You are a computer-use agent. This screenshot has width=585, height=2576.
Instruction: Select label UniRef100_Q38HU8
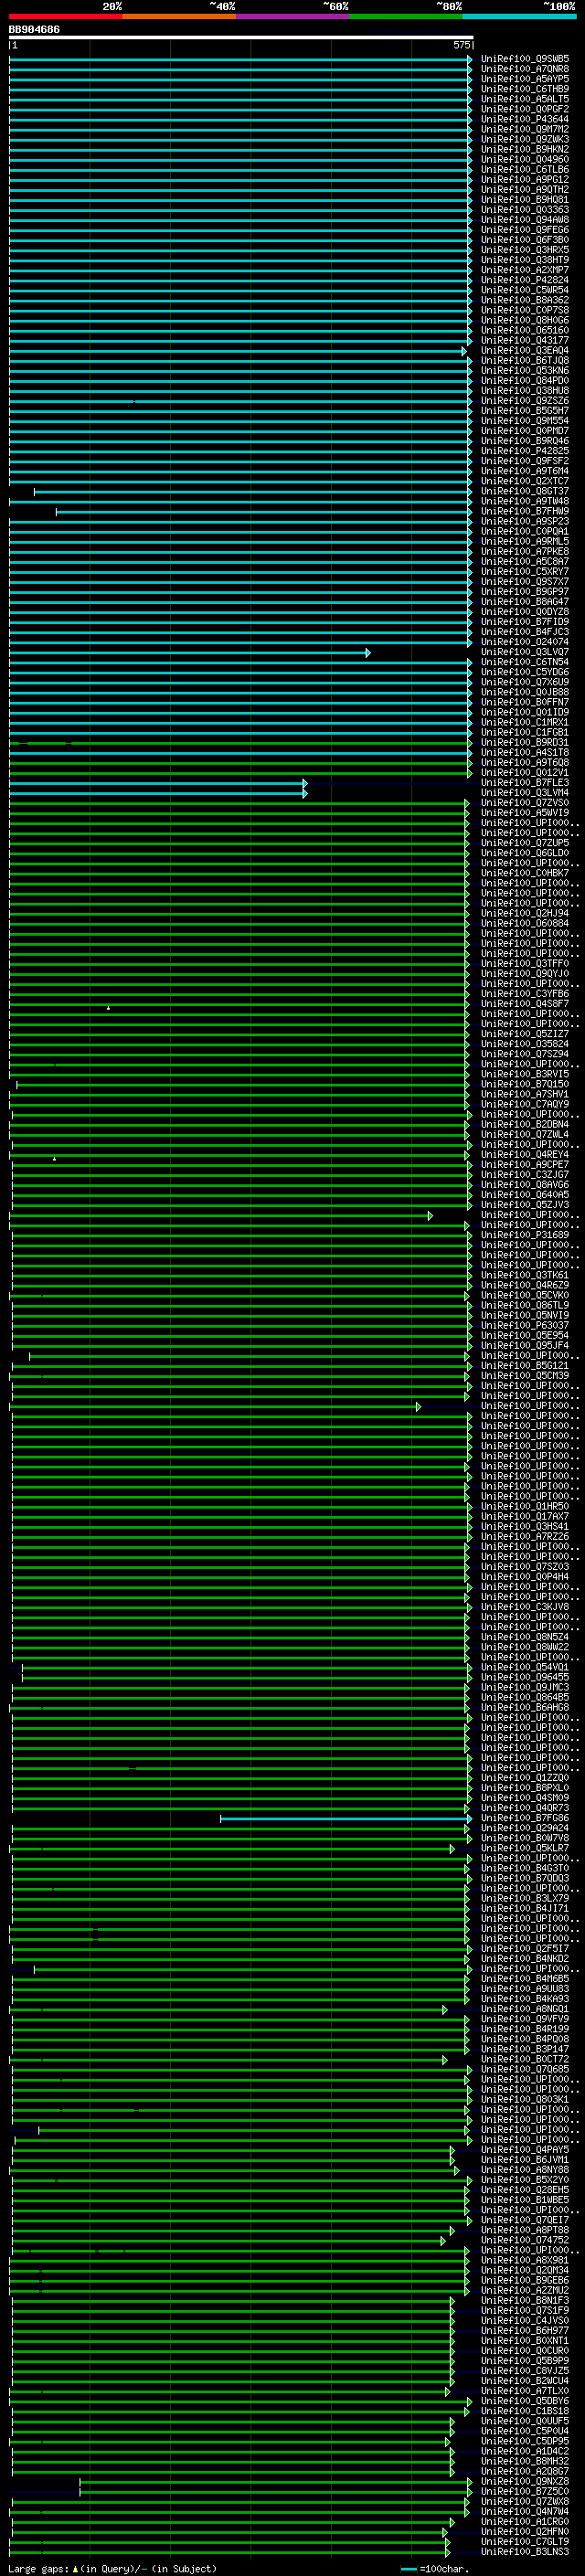point(524,391)
